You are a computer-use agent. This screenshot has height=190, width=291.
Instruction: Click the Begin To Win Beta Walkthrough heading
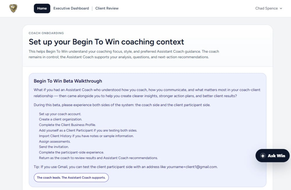click(x=68, y=81)
